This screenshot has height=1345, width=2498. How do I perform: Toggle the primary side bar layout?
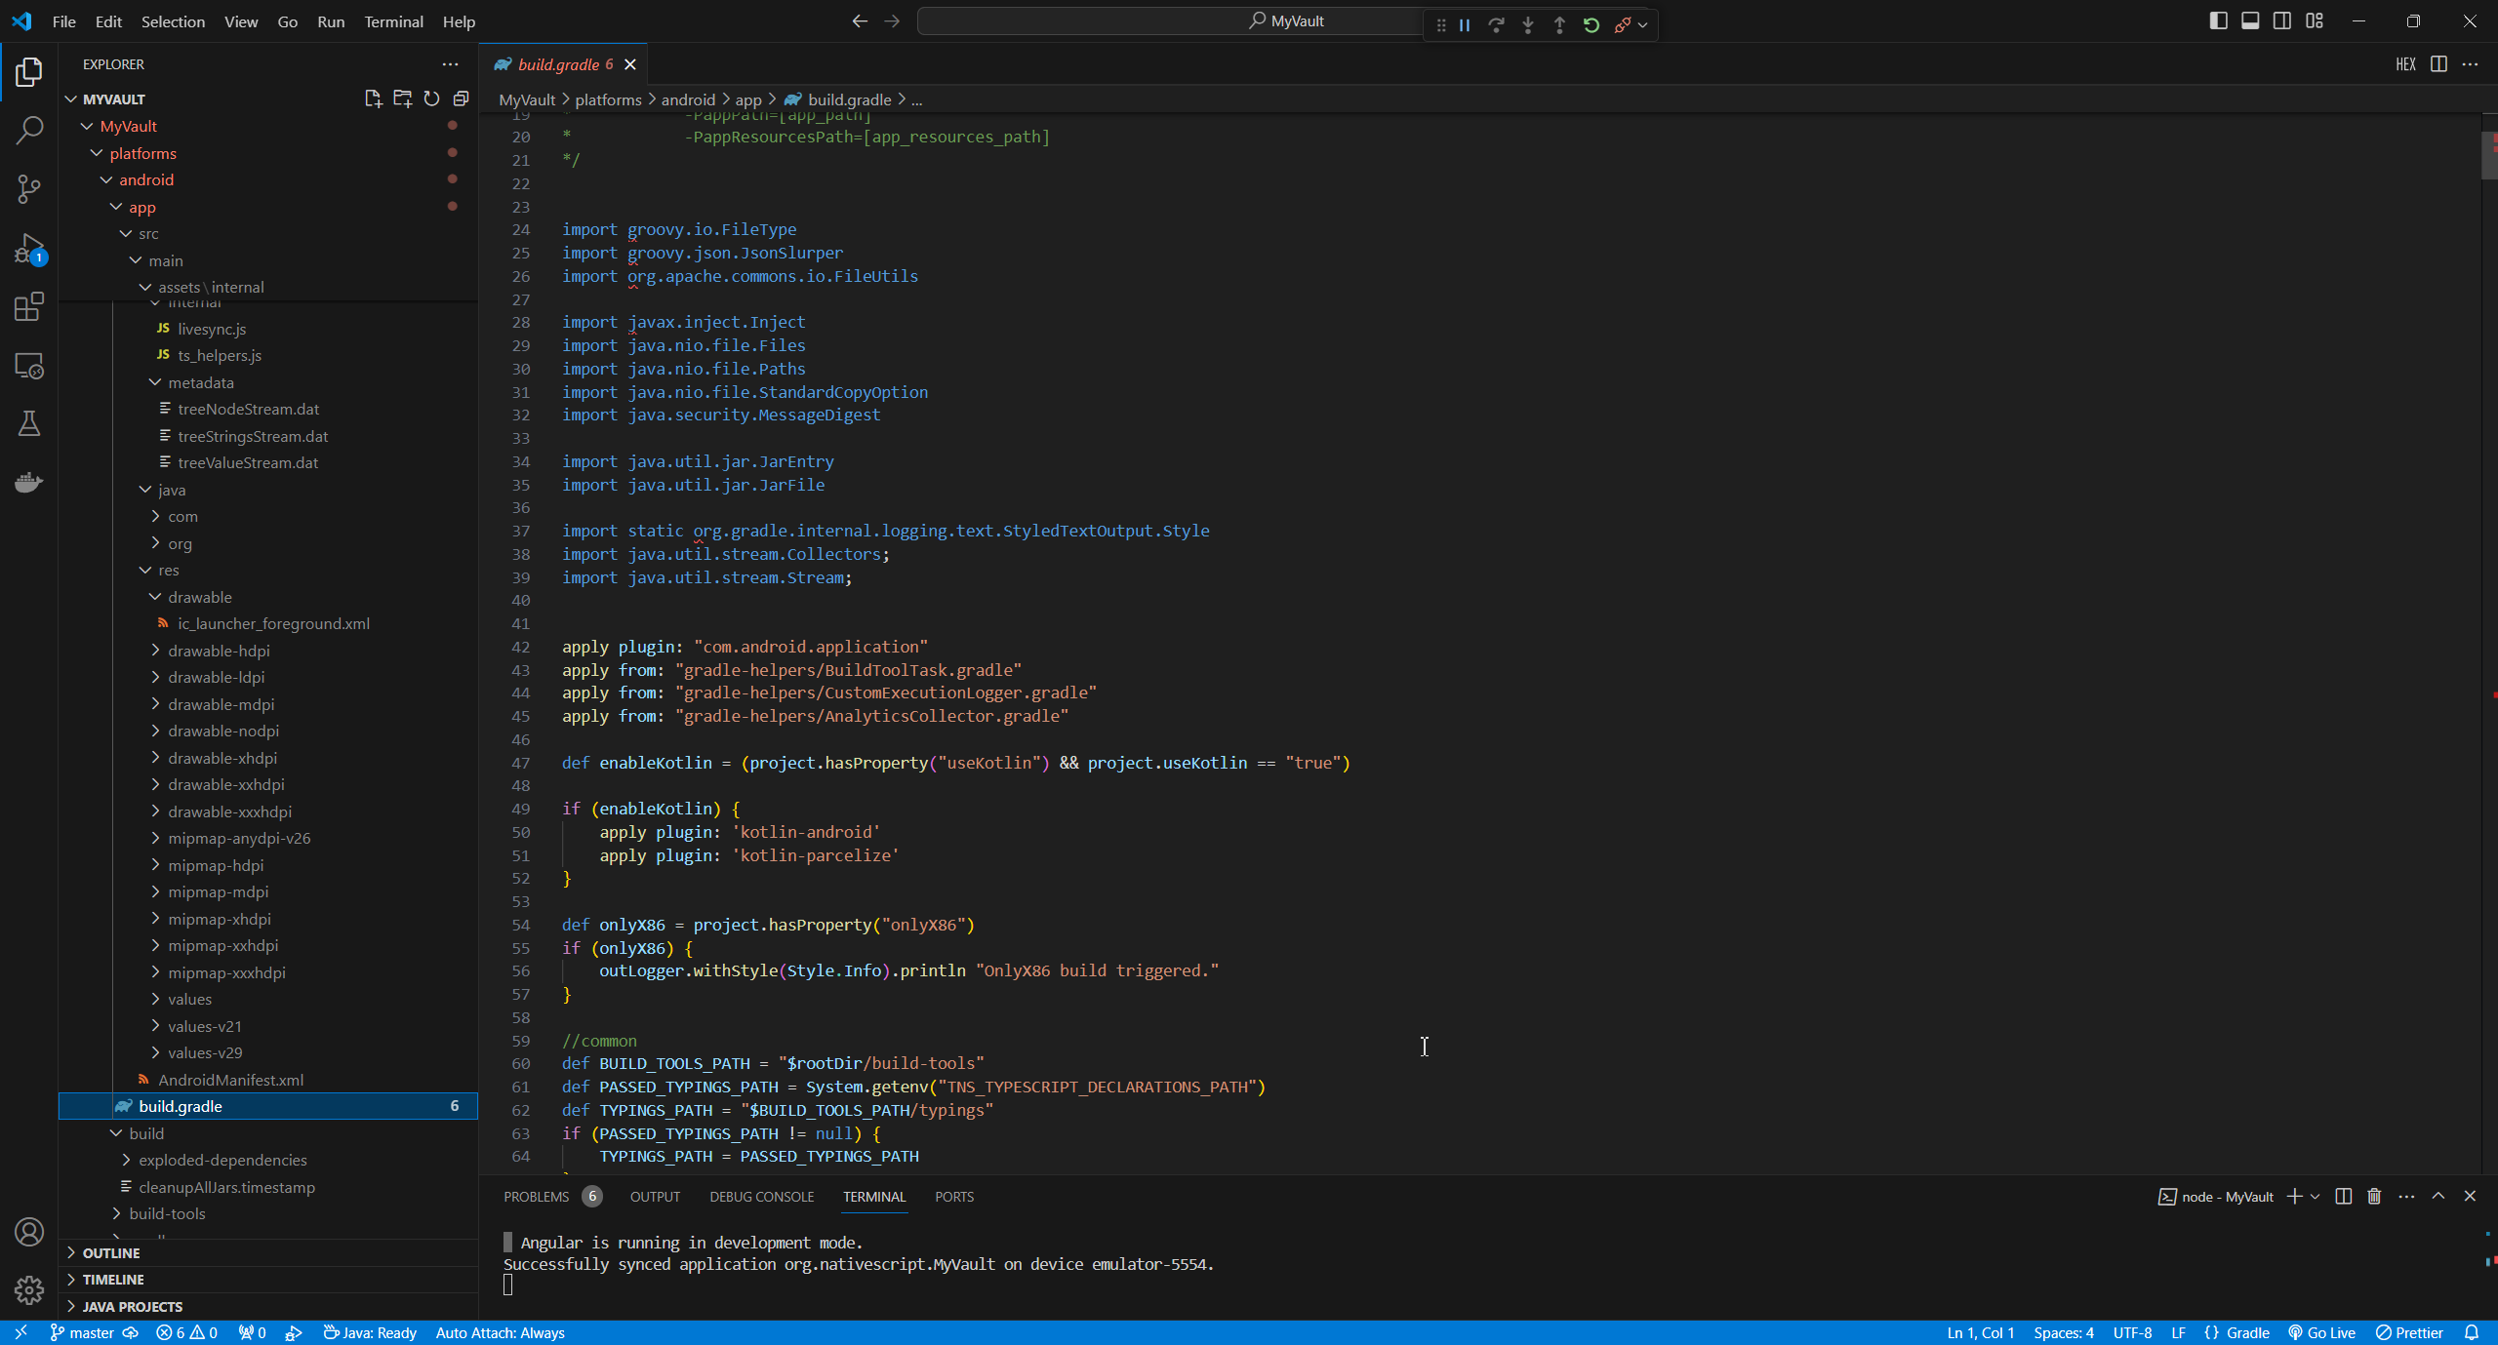coord(2218,21)
